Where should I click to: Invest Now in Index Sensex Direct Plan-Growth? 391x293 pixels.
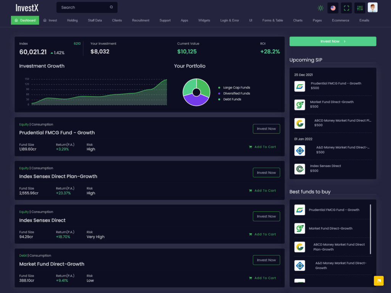[x=266, y=173]
